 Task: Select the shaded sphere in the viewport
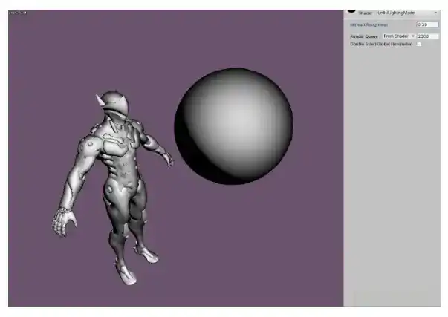click(x=234, y=126)
